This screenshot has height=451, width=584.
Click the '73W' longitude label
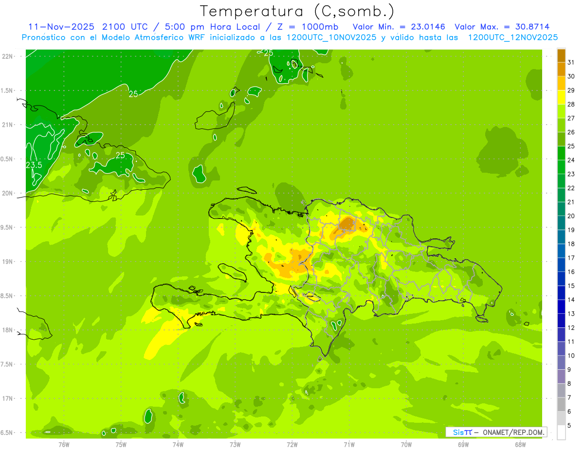235,444
